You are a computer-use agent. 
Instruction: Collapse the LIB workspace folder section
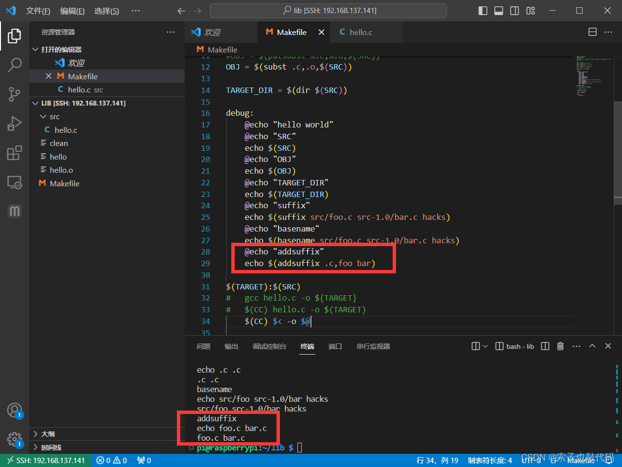pyautogui.click(x=107, y=103)
